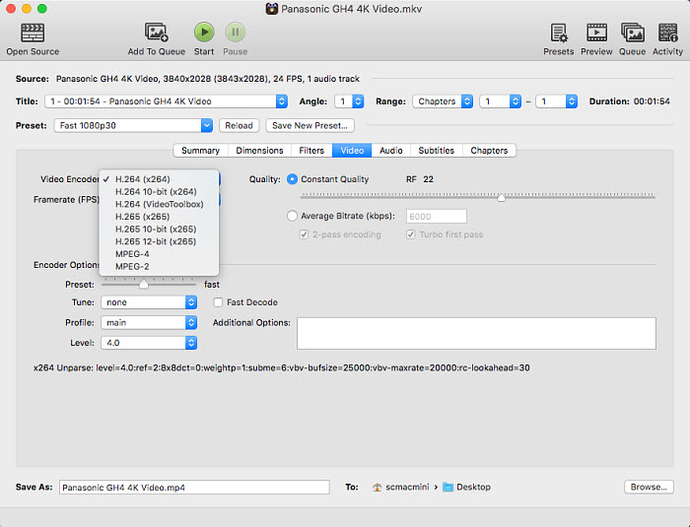Switch to the Subtitles tab
The image size is (690, 527).
point(436,151)
